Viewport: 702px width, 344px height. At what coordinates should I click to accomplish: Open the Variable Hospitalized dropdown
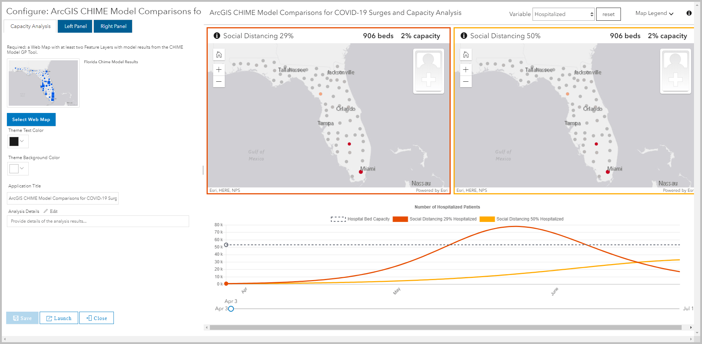[563, 14]
